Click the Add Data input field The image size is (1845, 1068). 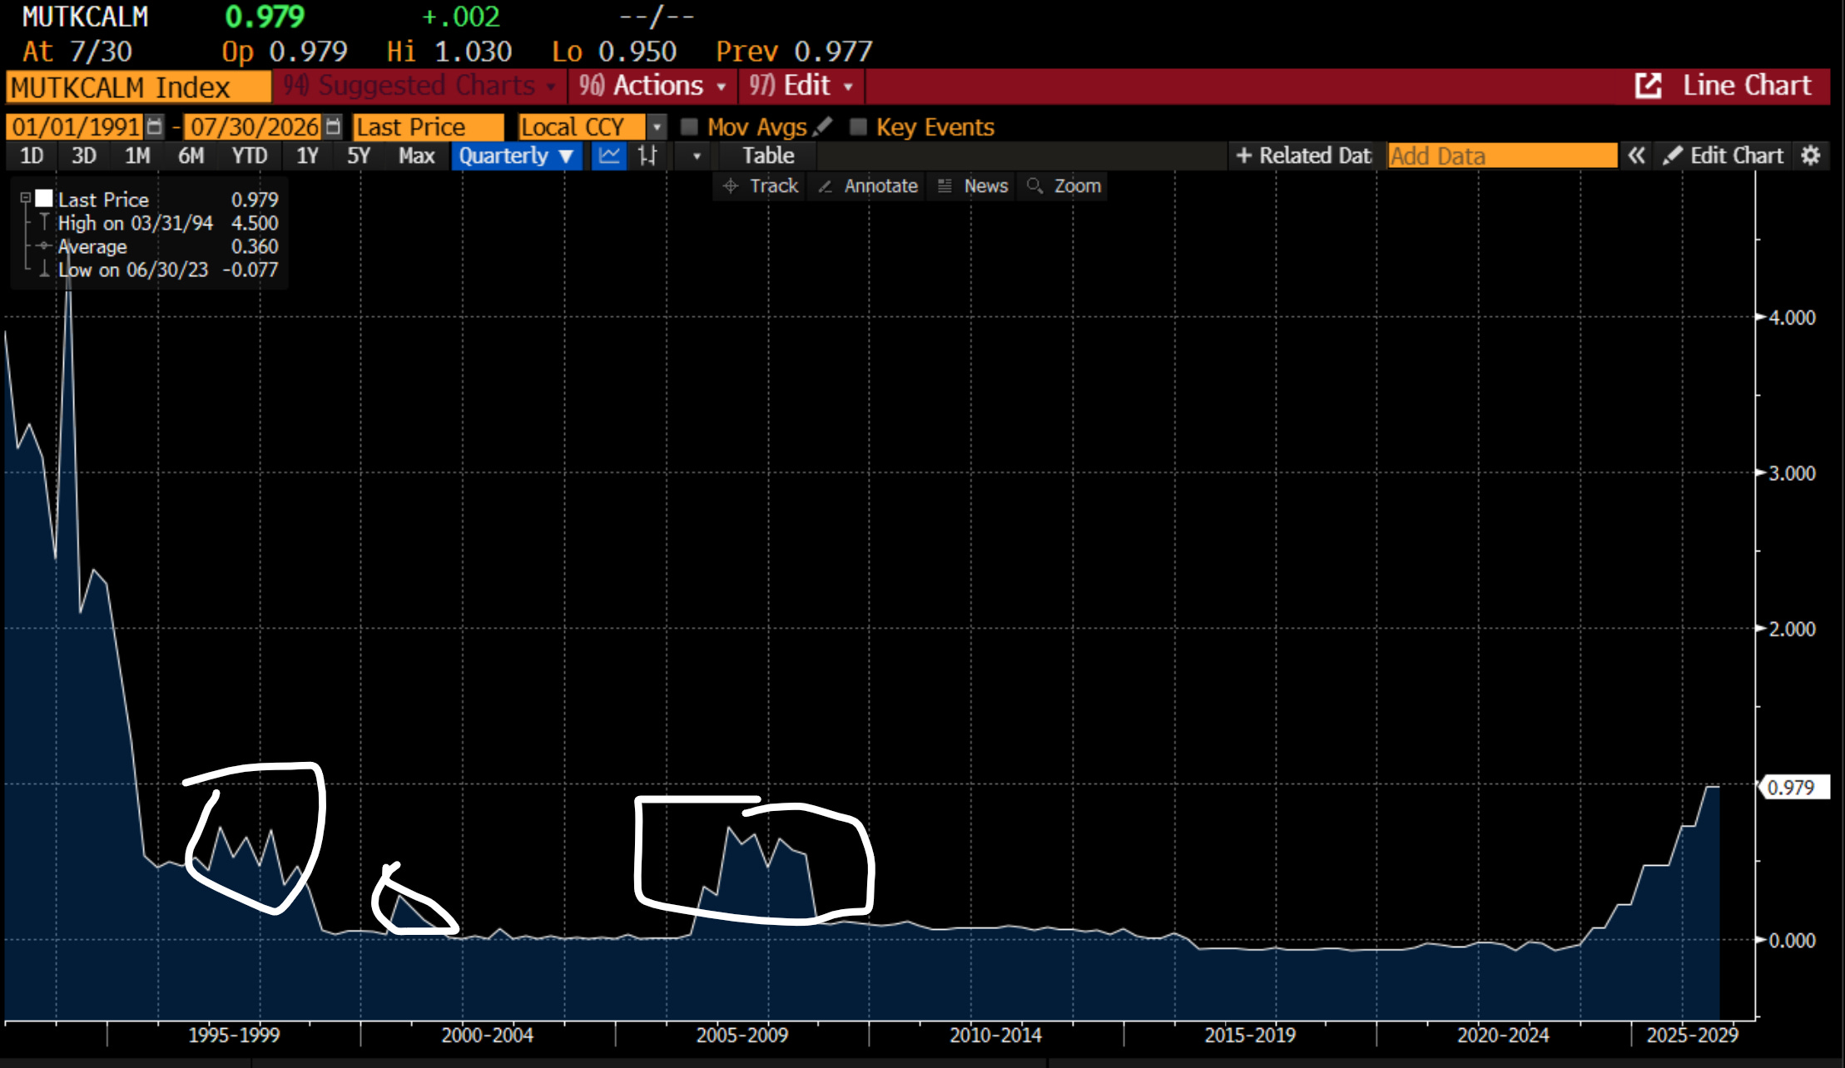tap(1503, 156)
